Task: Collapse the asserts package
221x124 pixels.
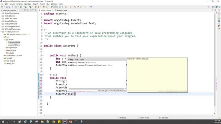Action: pyautogui.click(x=5, y=40)
